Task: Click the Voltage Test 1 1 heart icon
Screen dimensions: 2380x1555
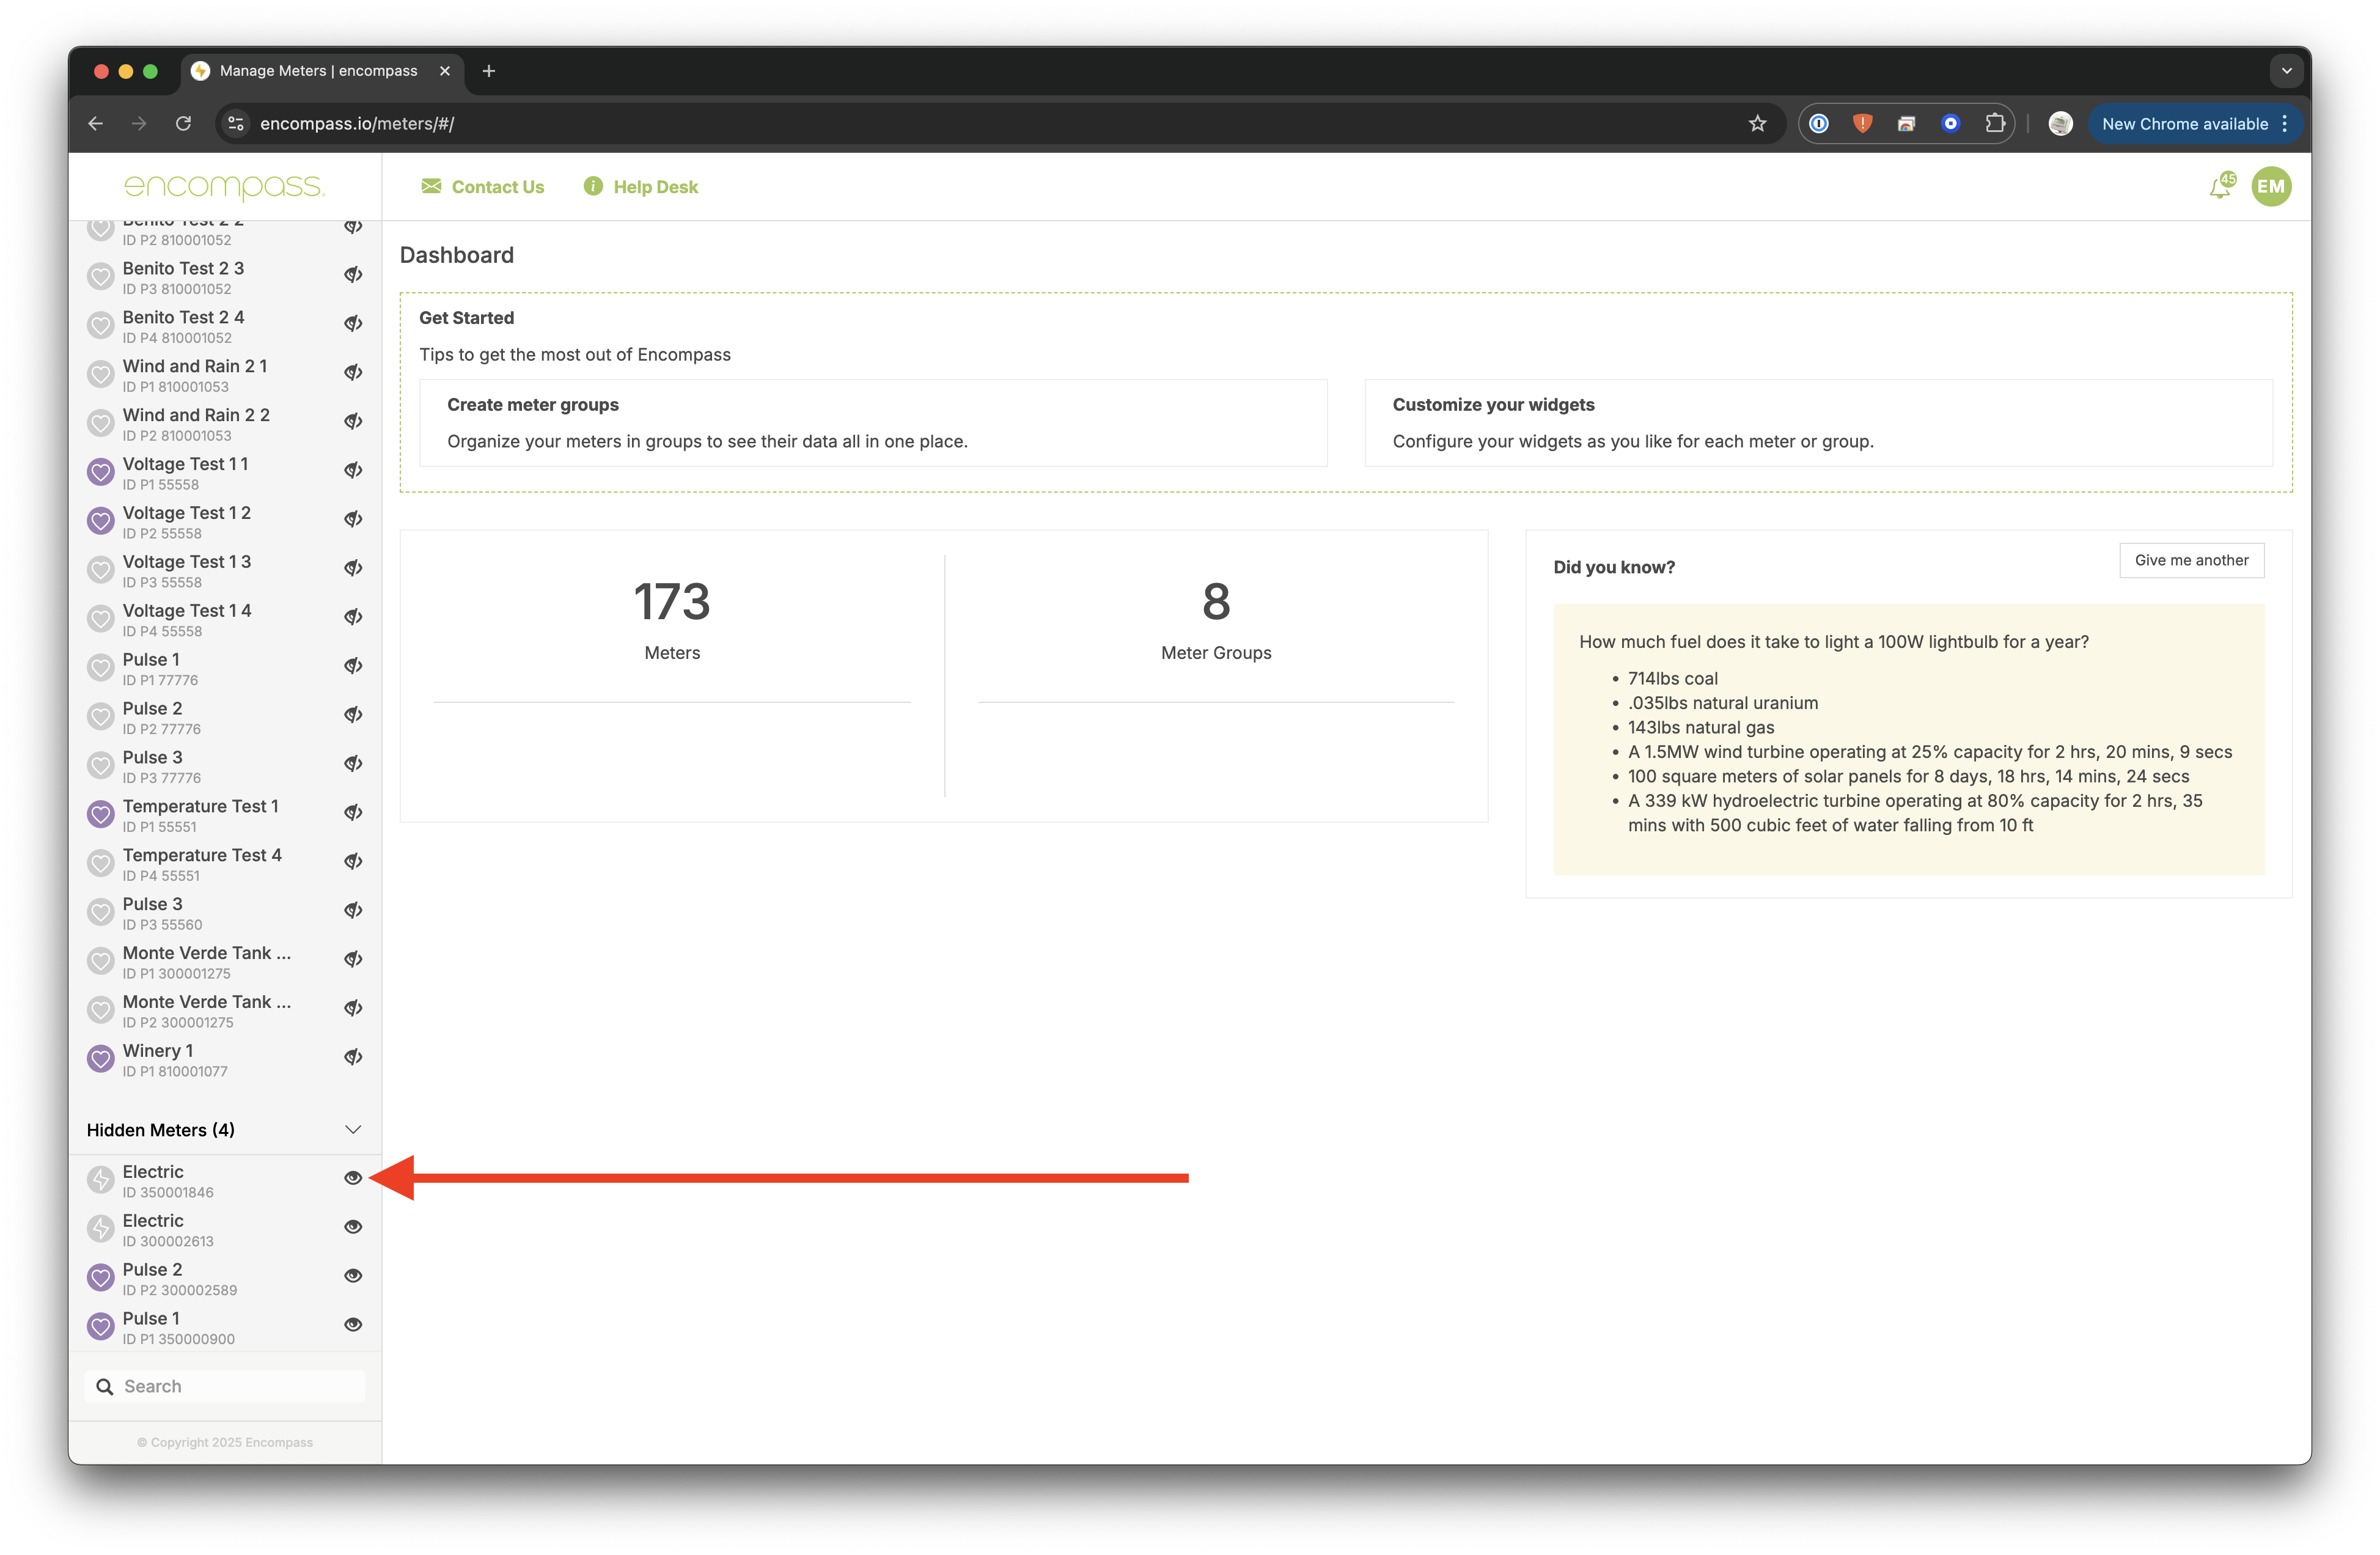Action: click(101, 472)
